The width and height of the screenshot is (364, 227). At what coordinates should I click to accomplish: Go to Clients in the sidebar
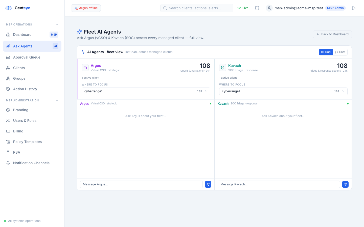(32, 68)
